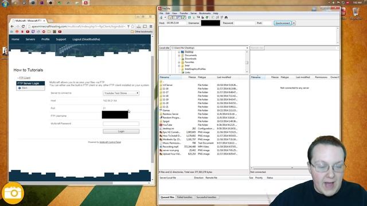This screenshot has height=206, width=367.
Task: Click the bookmark star in address bar
Action: [x=132, y=26]
